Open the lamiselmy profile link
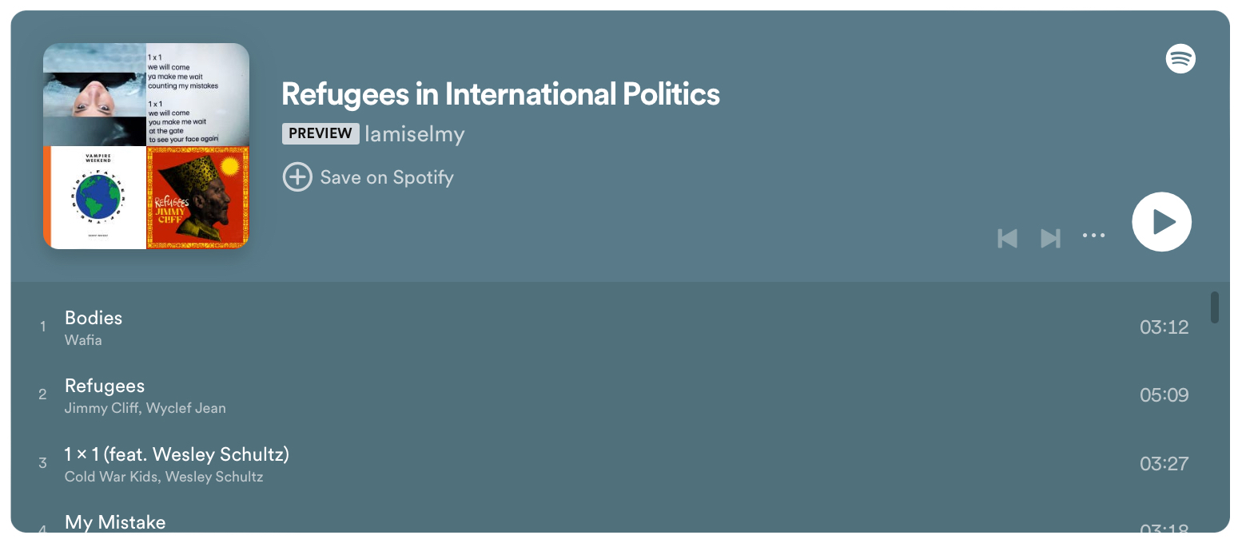The width and height of the screenshot is (1242, 543). pos(414,134)
